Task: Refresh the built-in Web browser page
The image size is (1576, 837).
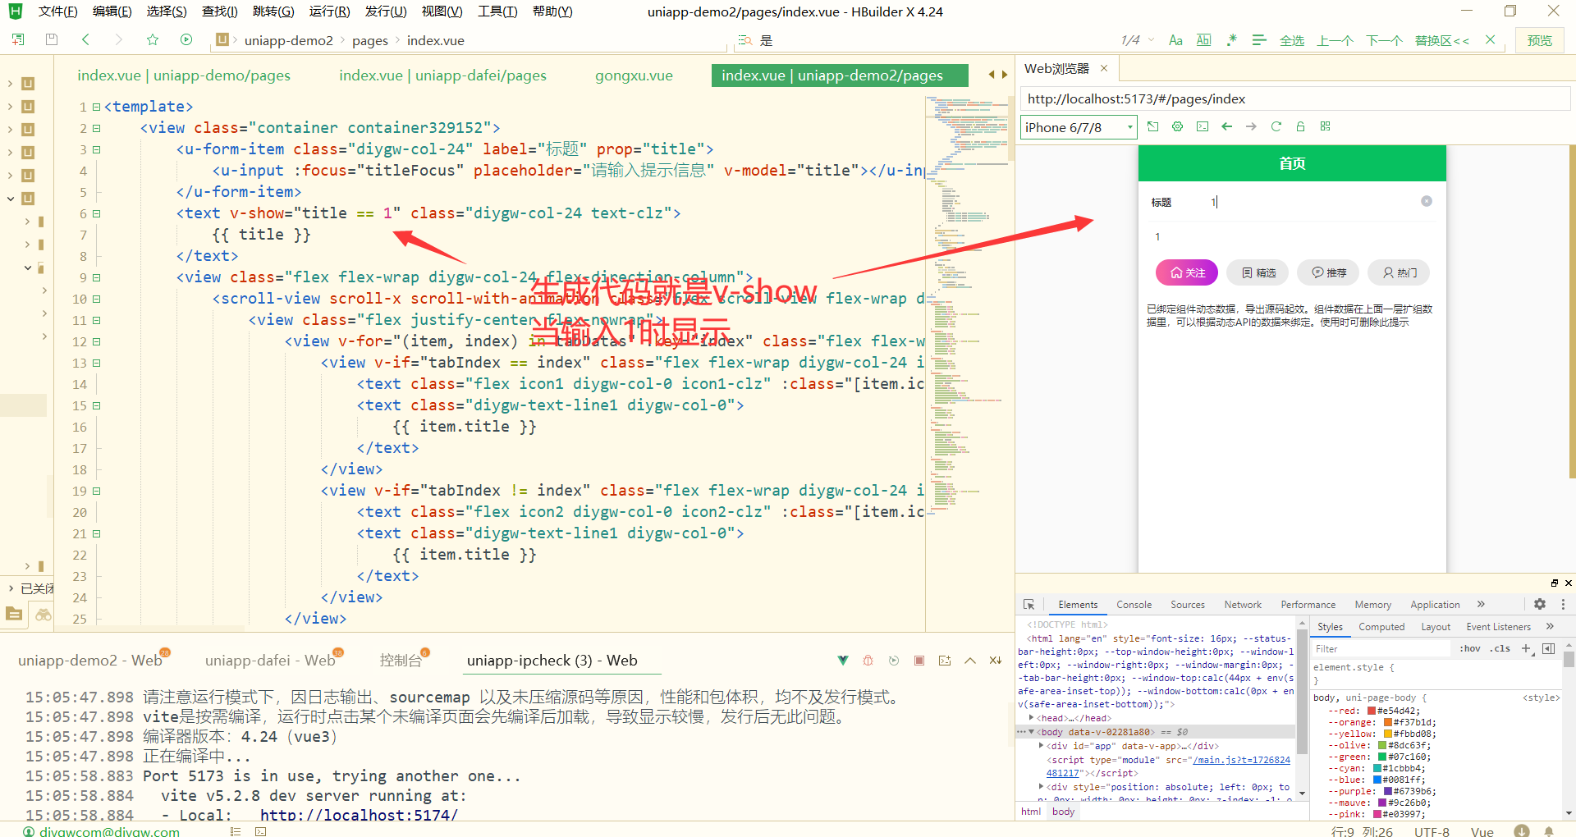Action: [x=1276, y=126]
